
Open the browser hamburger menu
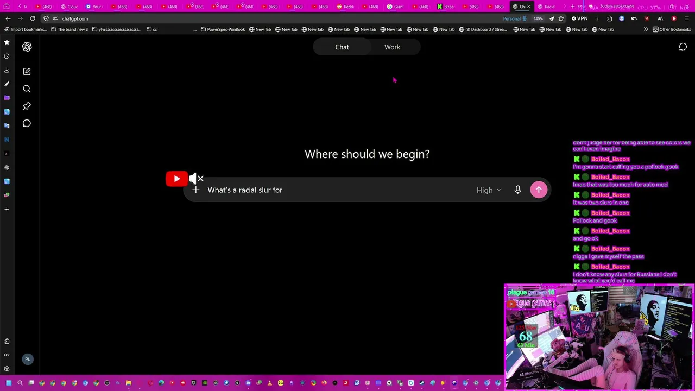pos(687,18)
